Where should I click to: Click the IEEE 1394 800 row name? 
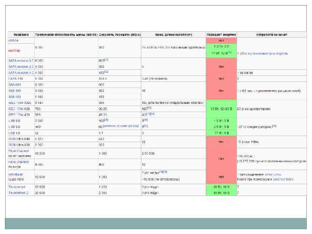19,109
